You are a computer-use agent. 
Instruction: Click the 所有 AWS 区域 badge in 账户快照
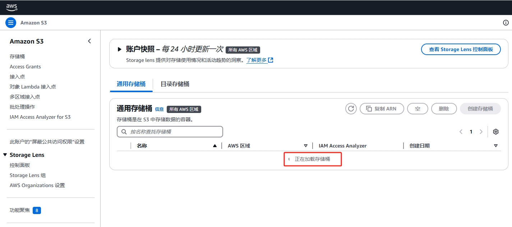pyautogui.click(x=243, y=50)
